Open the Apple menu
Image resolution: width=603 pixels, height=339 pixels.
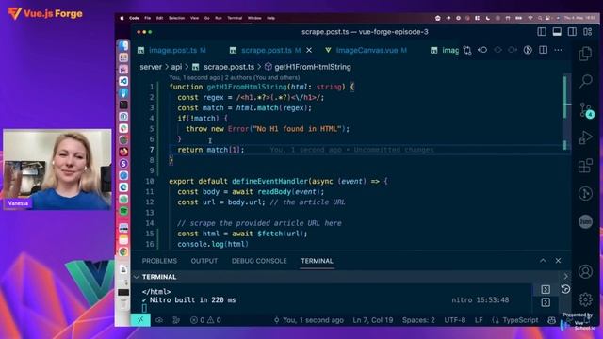(122, 18)
